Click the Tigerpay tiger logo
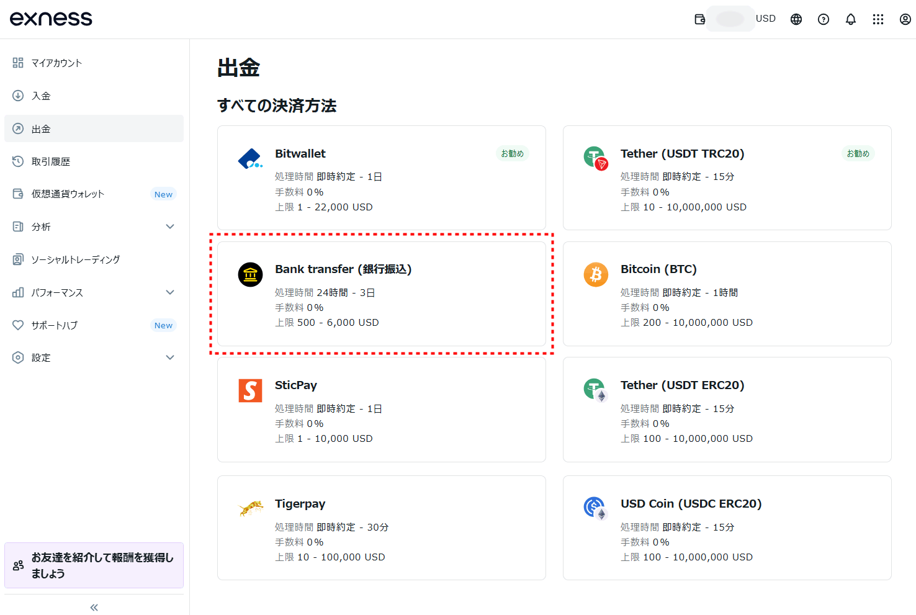This screenshot has height=615, width=916. pos(251,508)
